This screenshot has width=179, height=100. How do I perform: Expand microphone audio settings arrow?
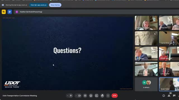coord(67,96)
